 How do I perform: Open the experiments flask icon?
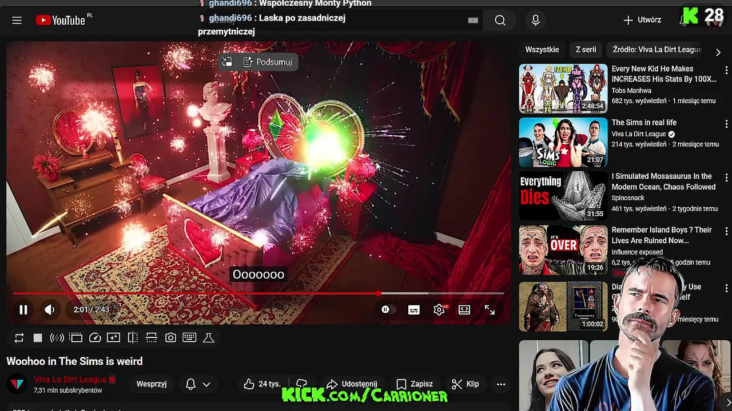pos(209,338)
